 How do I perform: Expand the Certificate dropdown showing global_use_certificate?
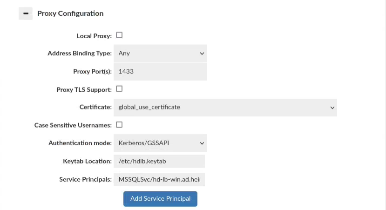click(225, 108)
